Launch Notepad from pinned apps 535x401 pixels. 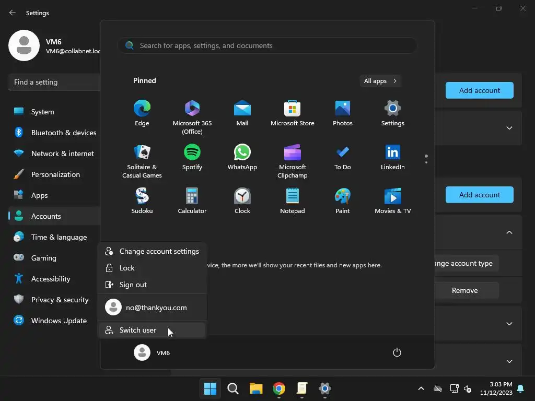[x=293, y=201]
